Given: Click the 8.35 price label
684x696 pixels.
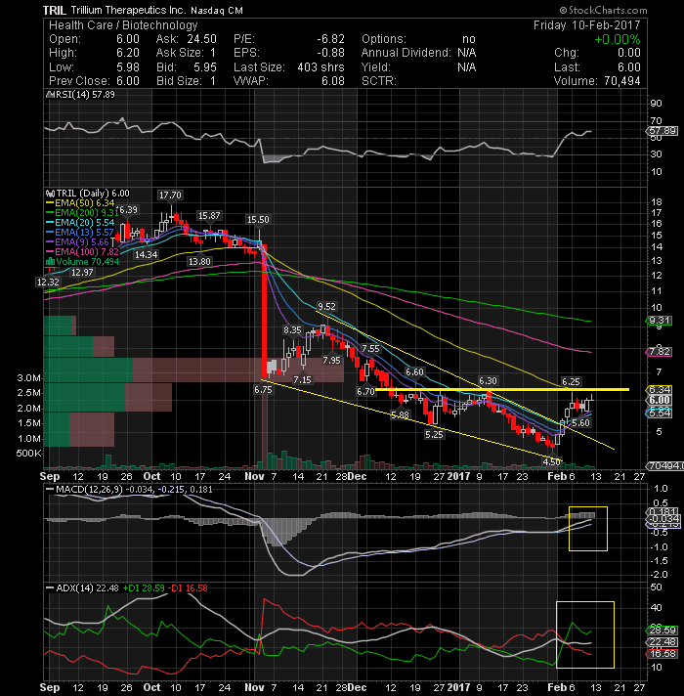Looking at the screenshot, I should tap(293, 329).
